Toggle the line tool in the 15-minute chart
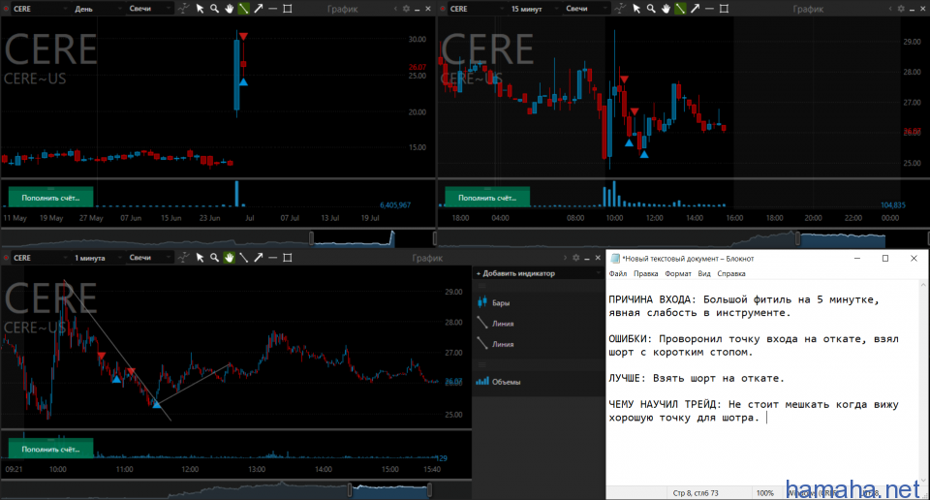This screenshot has height=500, width=930. tap(680, 9)
